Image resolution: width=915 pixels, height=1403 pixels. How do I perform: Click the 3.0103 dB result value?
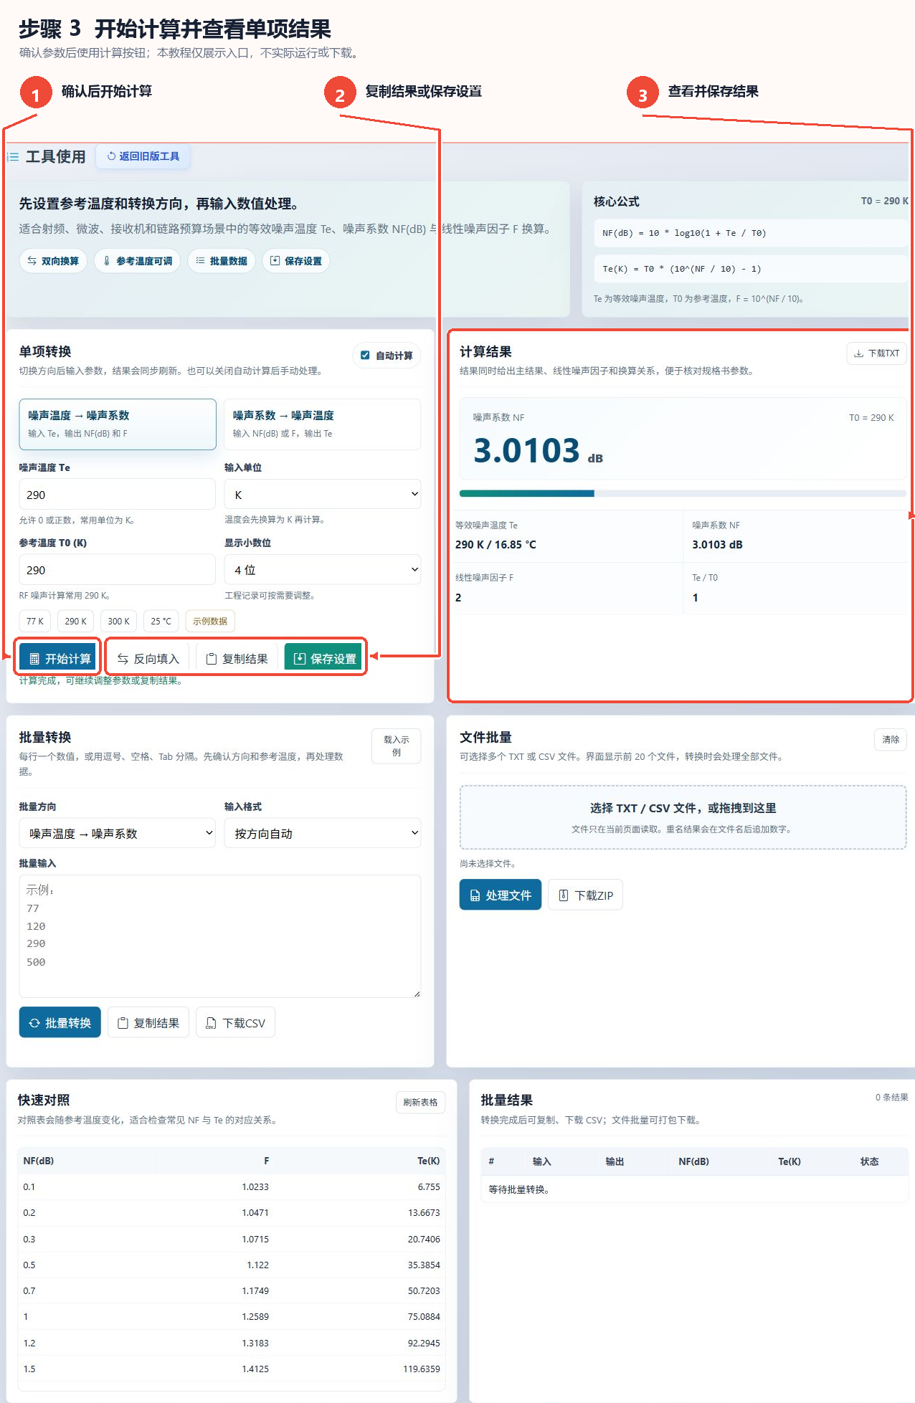[x=538, y=451]
